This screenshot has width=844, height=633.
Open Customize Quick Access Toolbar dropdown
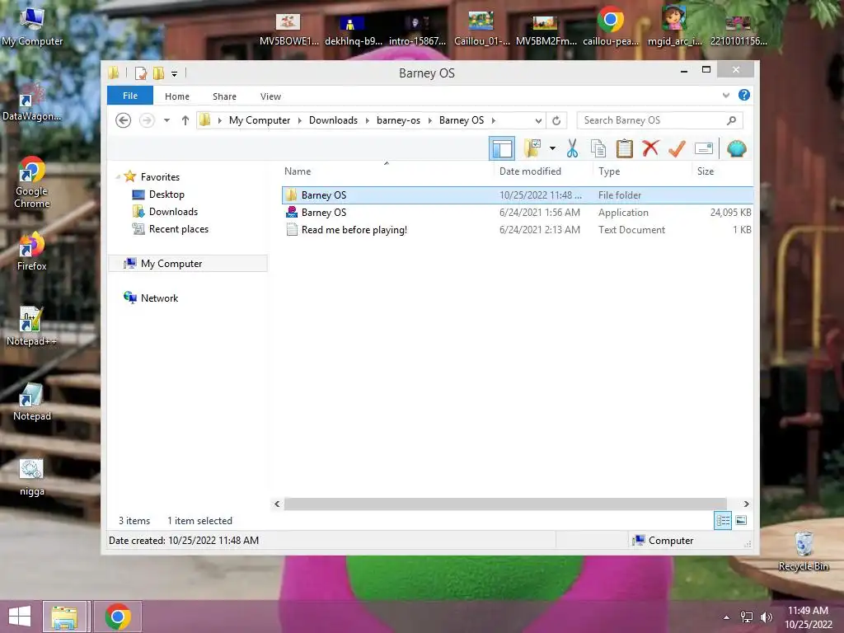coord(175,73)
